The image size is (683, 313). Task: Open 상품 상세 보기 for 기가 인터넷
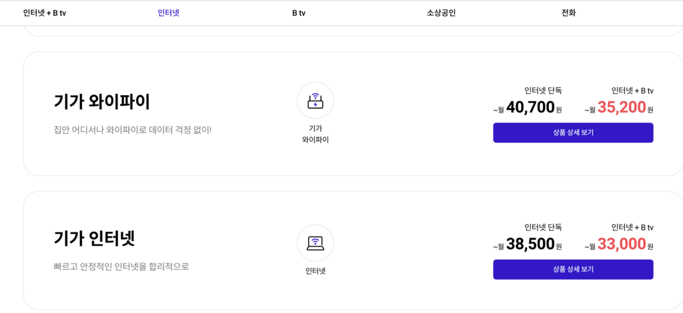tap(573, 269)
